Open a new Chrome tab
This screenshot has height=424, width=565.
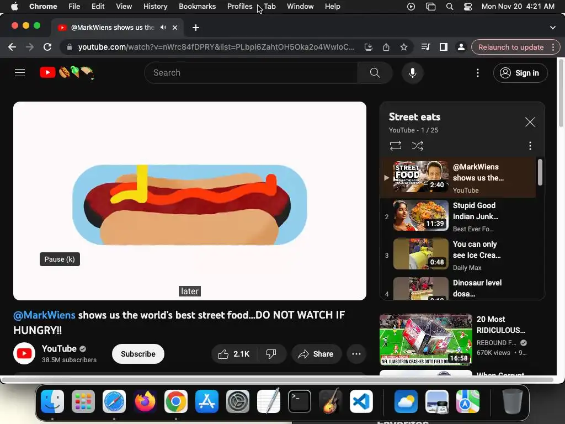click(x=196, y=28)
